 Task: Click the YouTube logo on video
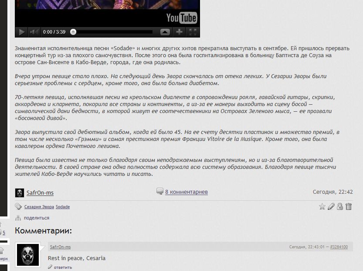[182, 18]
